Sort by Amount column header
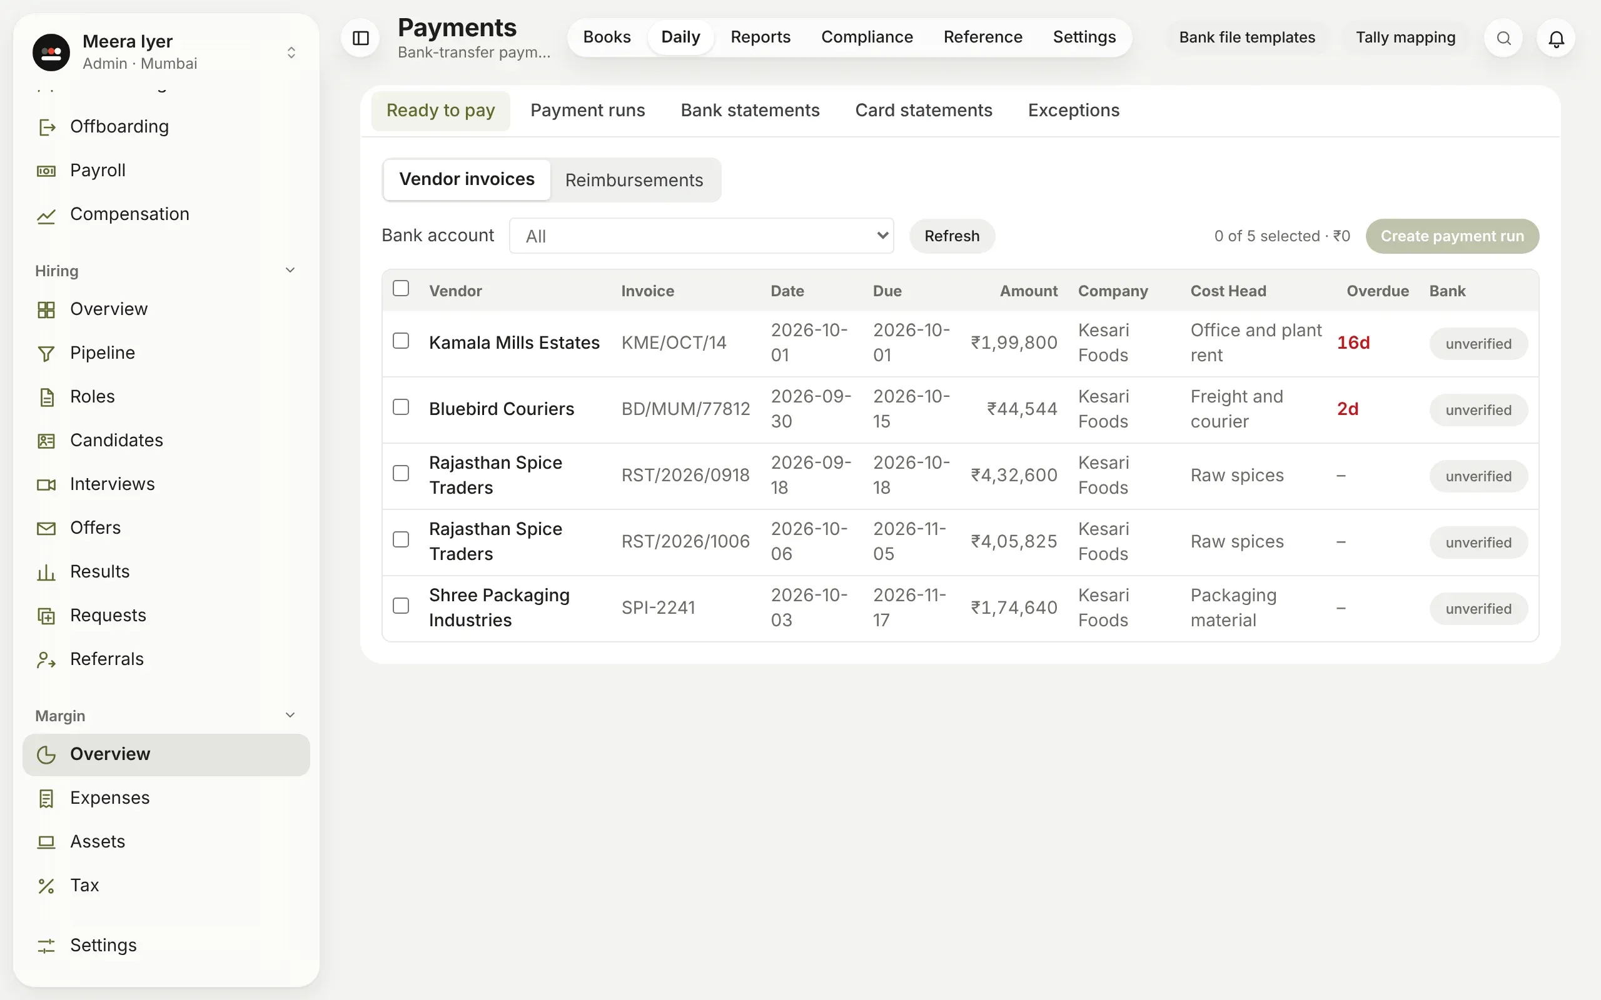The height and width of the screenshot is (1000, 1601). (x=1028, y=291)
